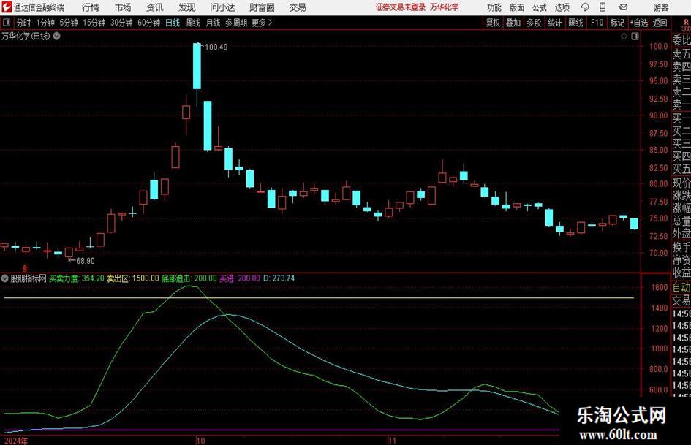
Task: Click the 10 month marker on time axis
Action: point(200,440)
